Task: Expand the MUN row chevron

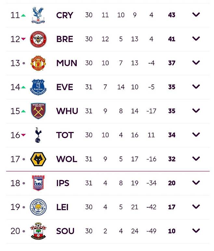Action: point(196,63)
